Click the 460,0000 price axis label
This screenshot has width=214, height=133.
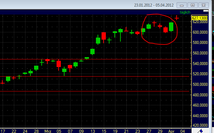click(x=200, y=105)
